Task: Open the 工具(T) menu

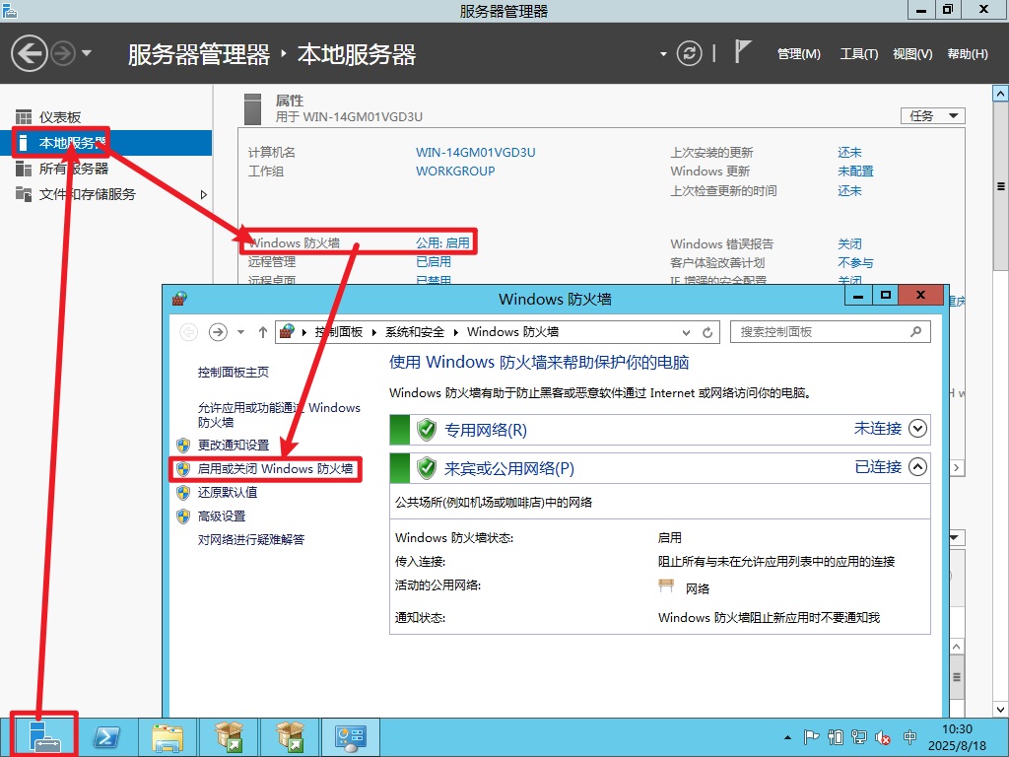Action: 858,54
